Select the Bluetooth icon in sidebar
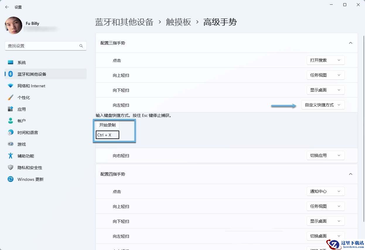 point(11,74)
